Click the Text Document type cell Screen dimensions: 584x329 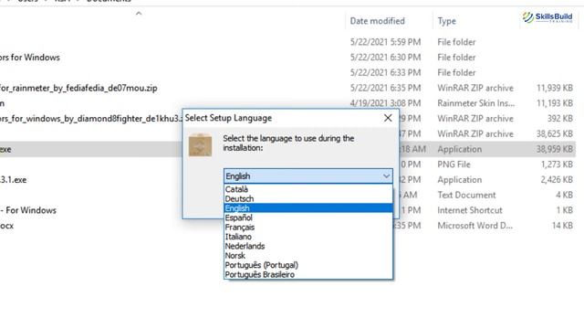pos(466,195)
